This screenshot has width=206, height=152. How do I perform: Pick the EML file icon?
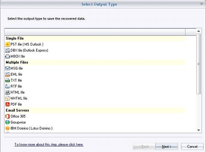(8, 74)
